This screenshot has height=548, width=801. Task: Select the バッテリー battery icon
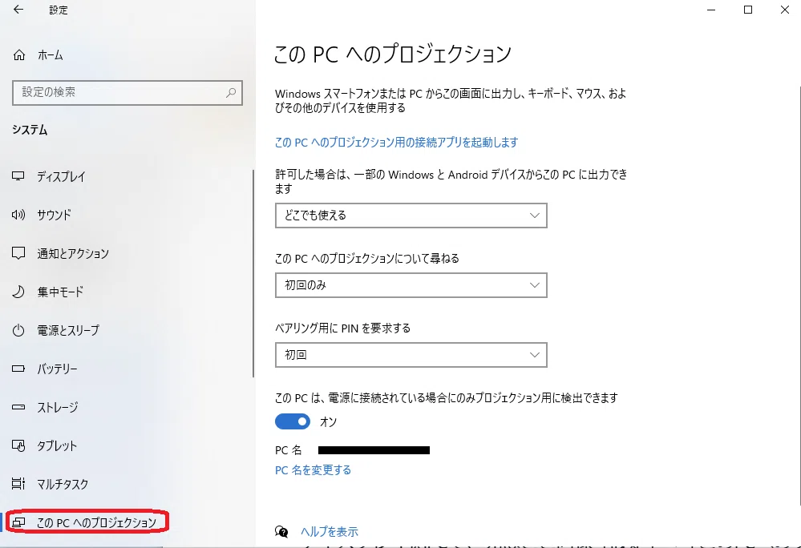point(18,369)
